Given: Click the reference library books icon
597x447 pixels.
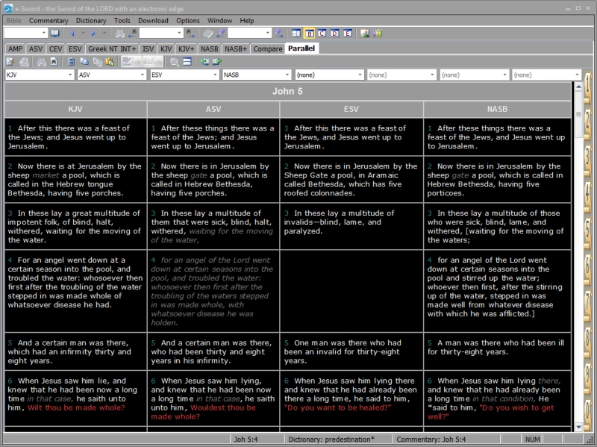Looking at the screenshot, I should (378, 34).
